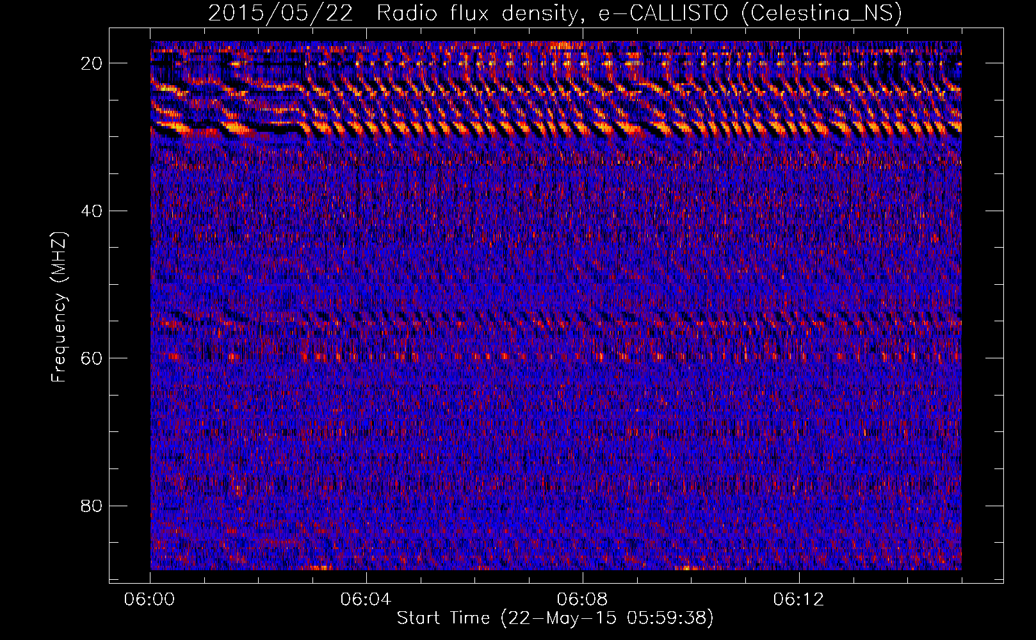Click the plot title date 2015/05/22

[x=280, y=13]
